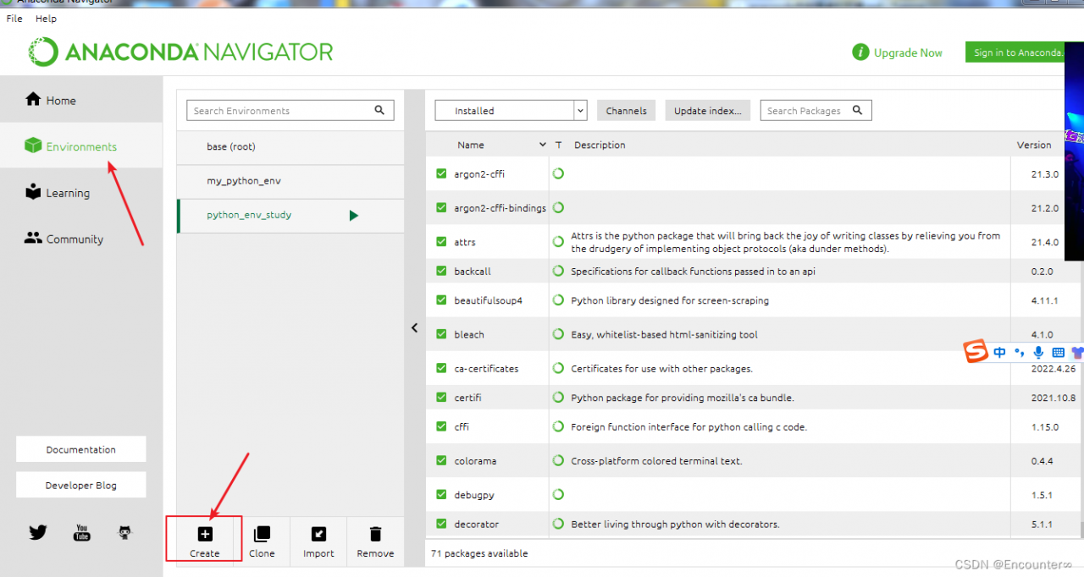
Task: Click the Developer Blog button
Action: 81,485
